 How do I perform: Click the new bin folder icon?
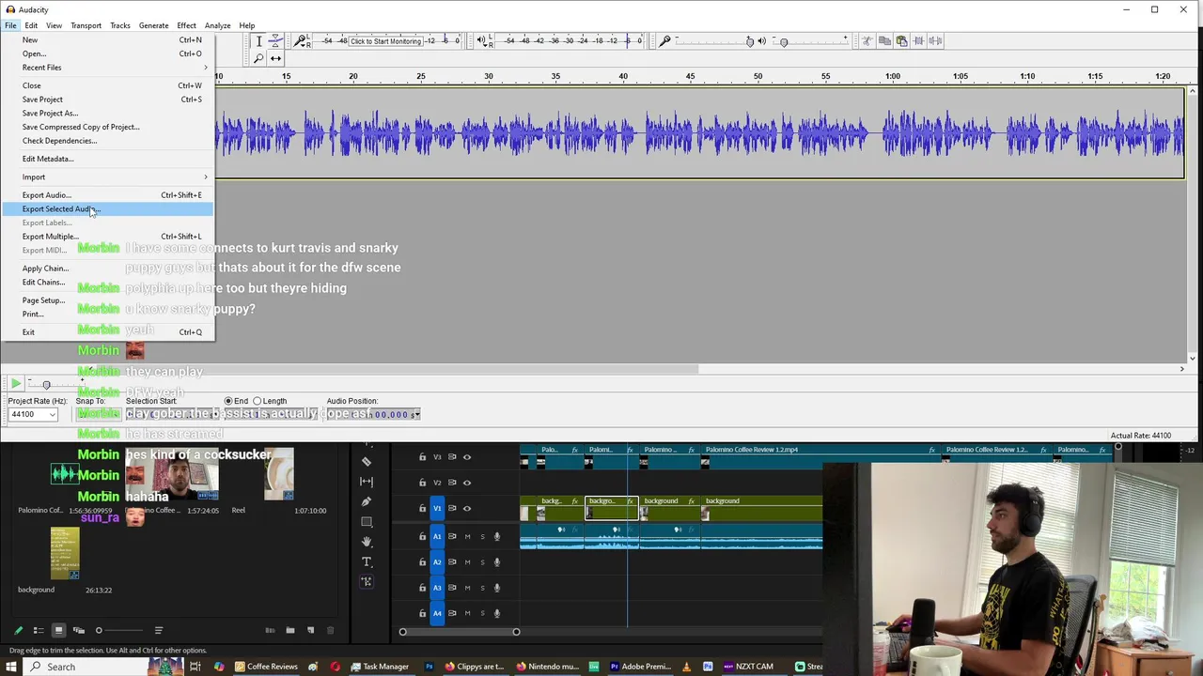point(290,630)
